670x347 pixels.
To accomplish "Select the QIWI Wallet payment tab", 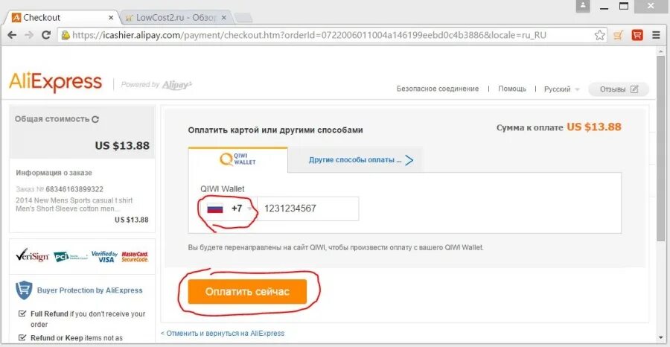I will pos(237,159).
